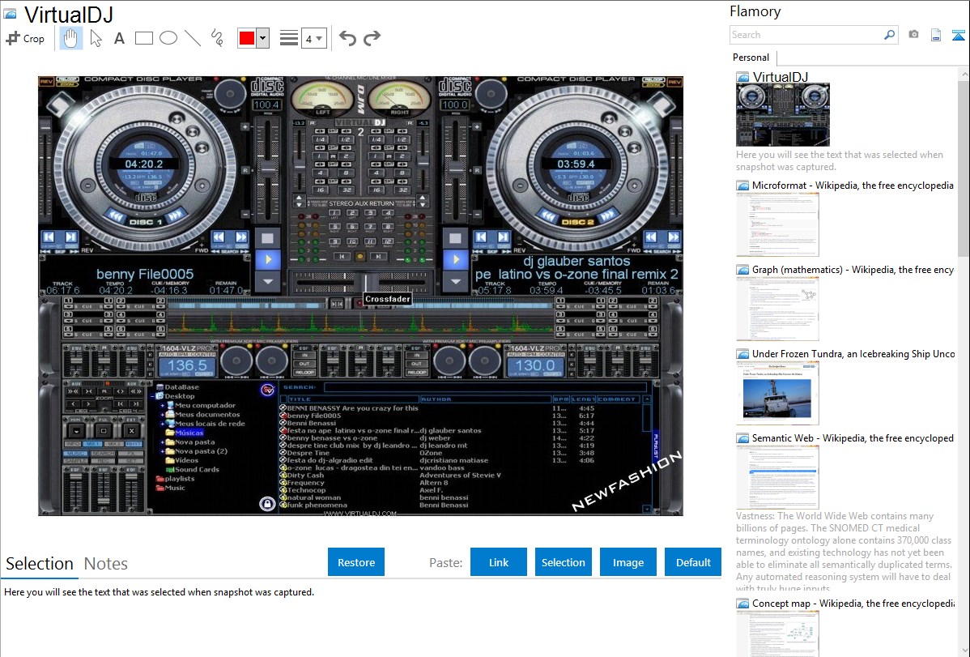Click the X exit button in VirtualDJ panel

pyautogui.click(x=131, y=431)
